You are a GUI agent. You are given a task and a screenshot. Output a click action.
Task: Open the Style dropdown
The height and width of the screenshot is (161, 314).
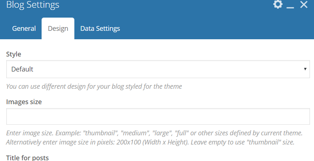[158, 69]
